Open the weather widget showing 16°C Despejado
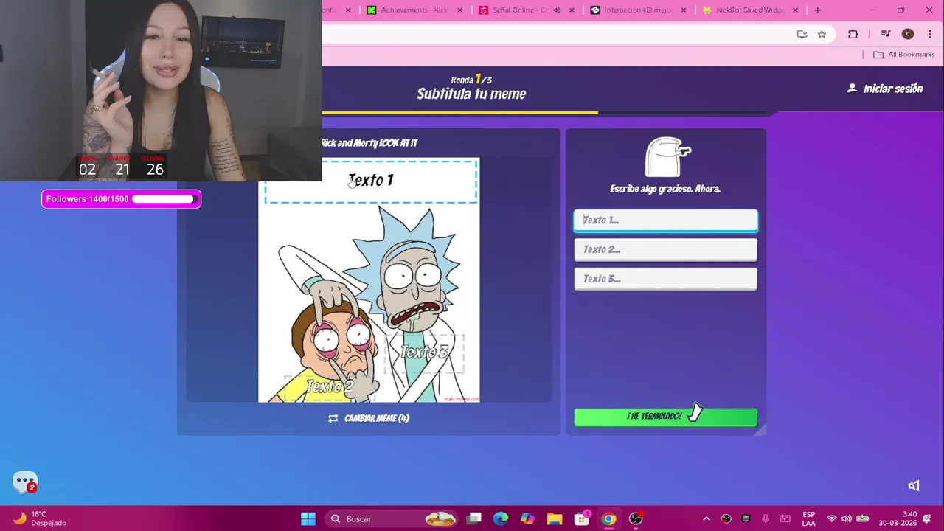 coord(41,518)
